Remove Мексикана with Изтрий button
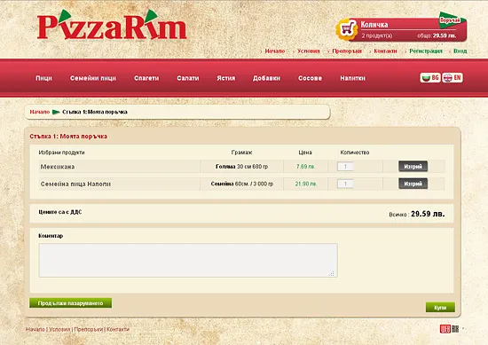 click(x=413, y=167)
